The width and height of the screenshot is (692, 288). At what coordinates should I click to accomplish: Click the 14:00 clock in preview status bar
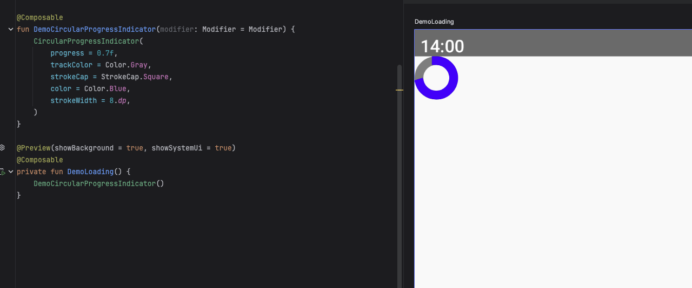[x=442, y=46]
